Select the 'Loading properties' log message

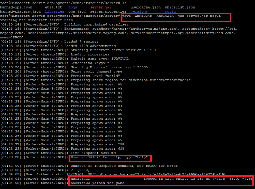90,54
